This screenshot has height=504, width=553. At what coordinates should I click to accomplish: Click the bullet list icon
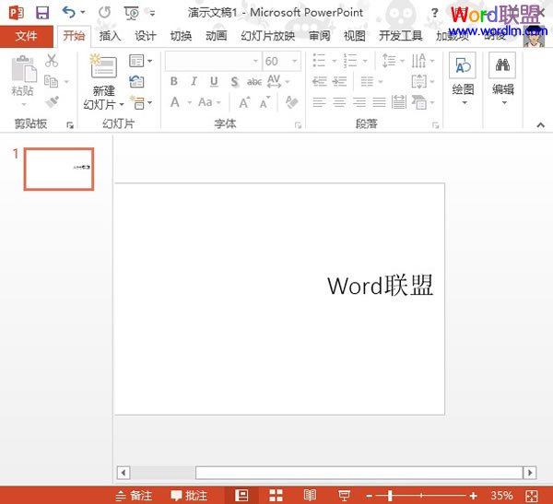click(319, 61)
